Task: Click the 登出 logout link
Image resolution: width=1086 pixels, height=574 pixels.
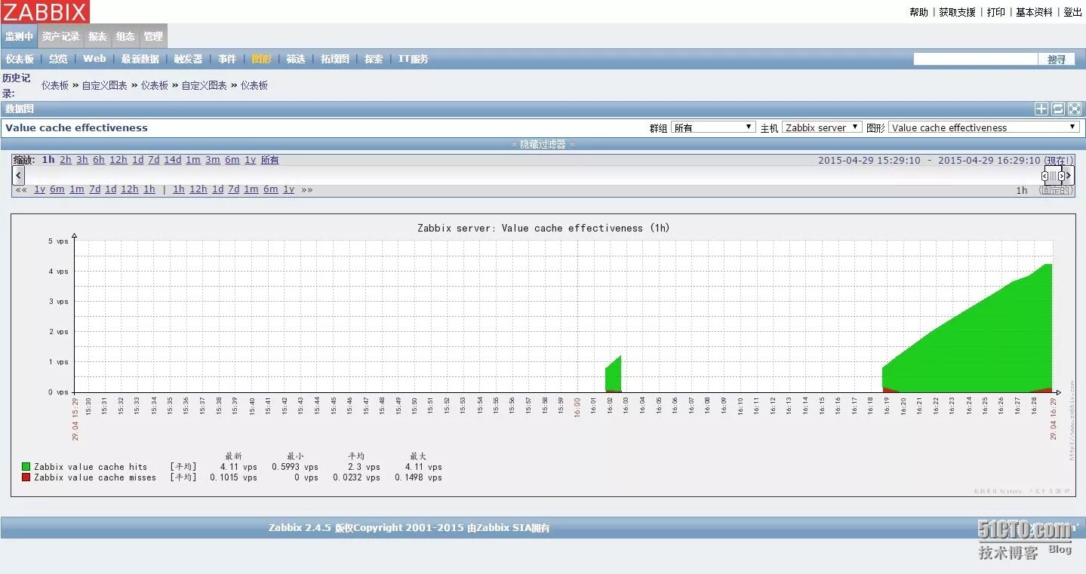Action: [1072, 11]
